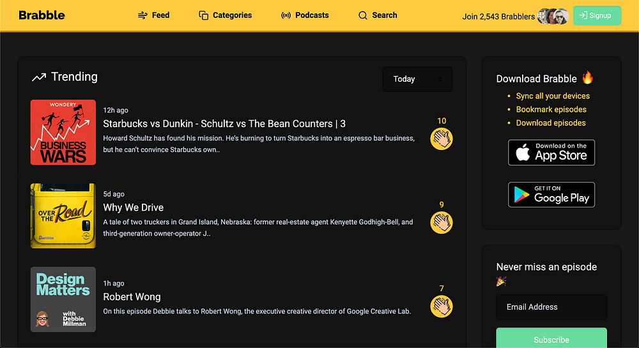Click the 'Download Brabble' heading
Image resolution: width=639 pixels, height=348 pixels.
click(x=536, y=79)
